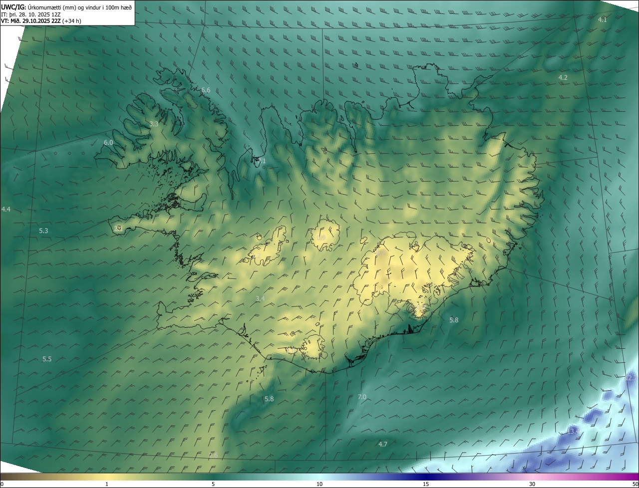Click the colorbar tick label 1

pos(107,484)
